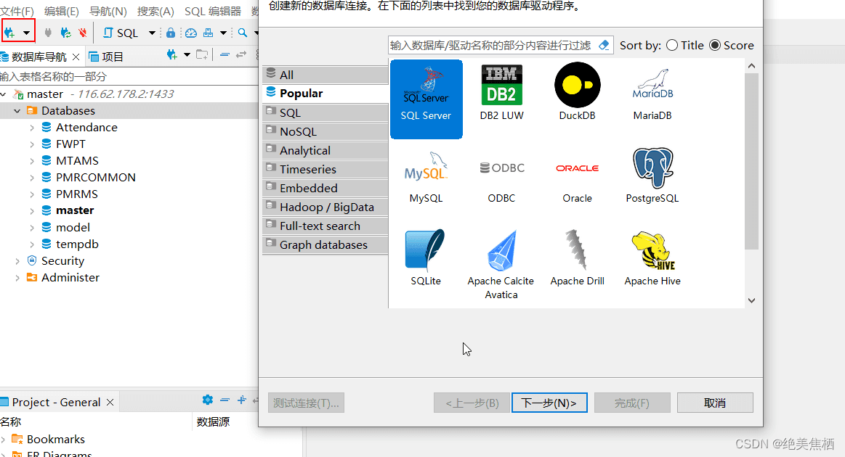The height and width of the screenshot is (457, 845).
Task: Click the blue padlock toolbar icon
Action: click(170, 33)
